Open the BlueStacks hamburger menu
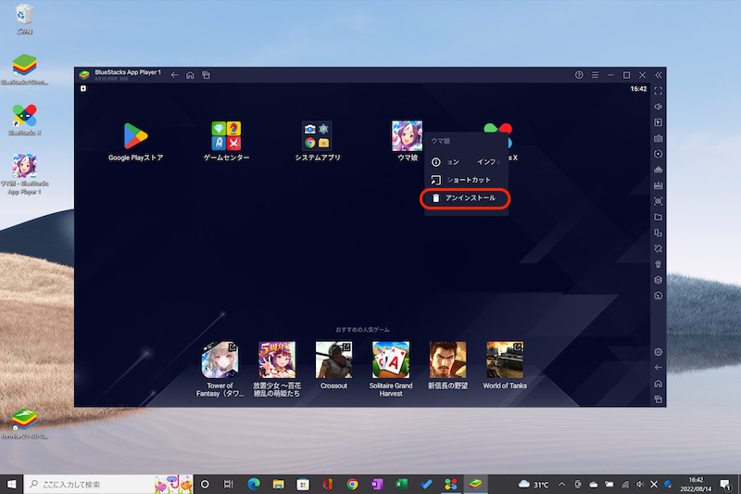This screenshot has width=741, height=494. (596, 75)
